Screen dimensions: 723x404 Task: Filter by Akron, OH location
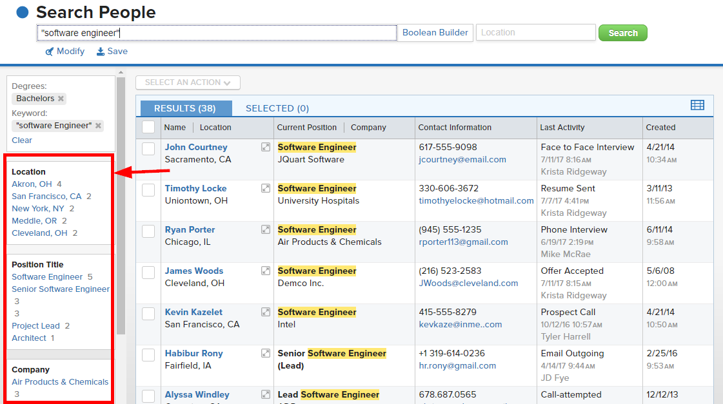[32, 184]
